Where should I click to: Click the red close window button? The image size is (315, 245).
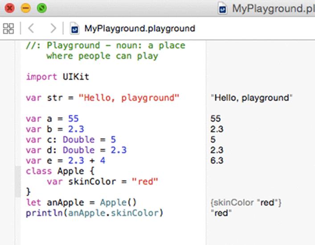click(x=9, y=8)
